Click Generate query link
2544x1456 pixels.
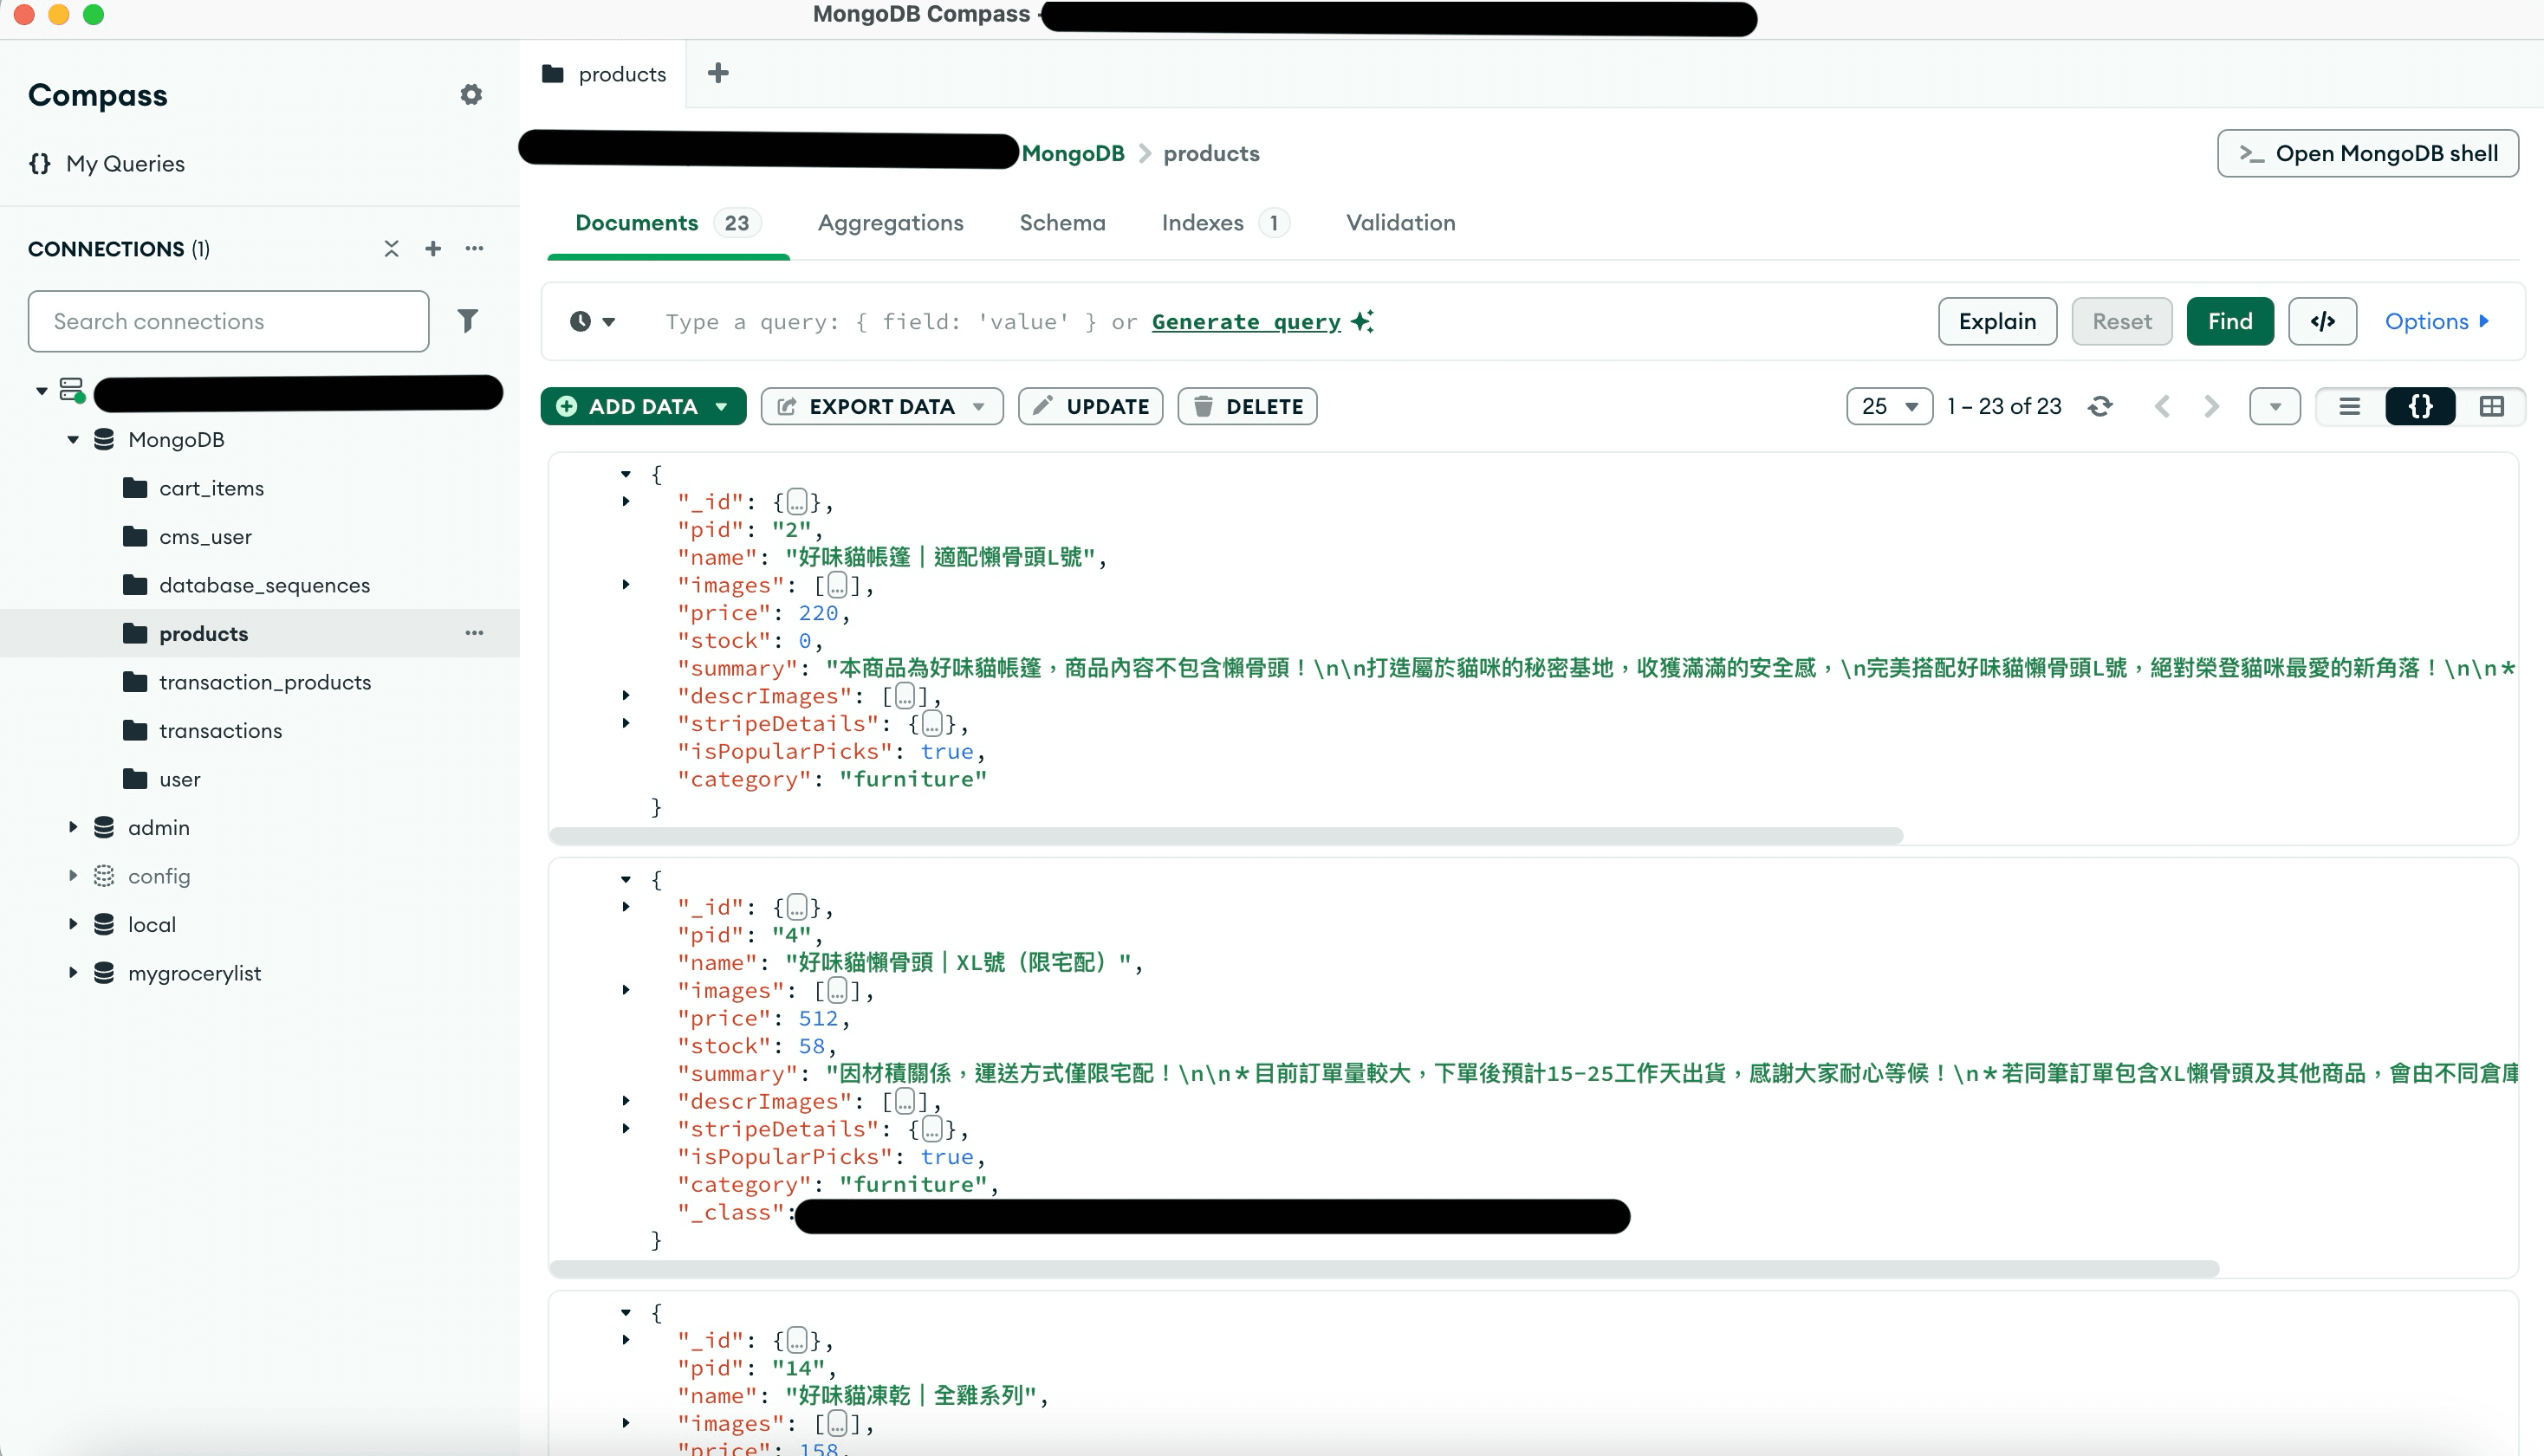click(x=1245, y=322)
